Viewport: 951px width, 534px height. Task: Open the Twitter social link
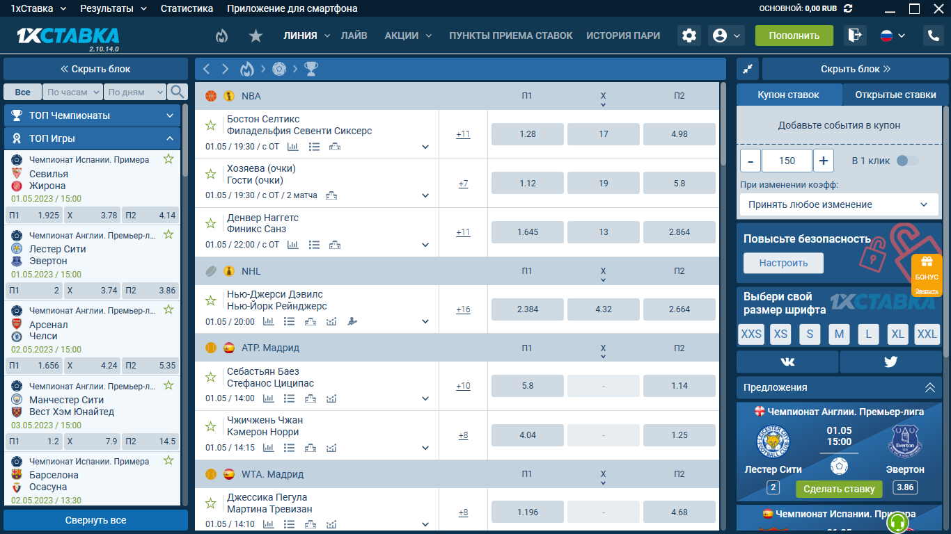(890, 362)
